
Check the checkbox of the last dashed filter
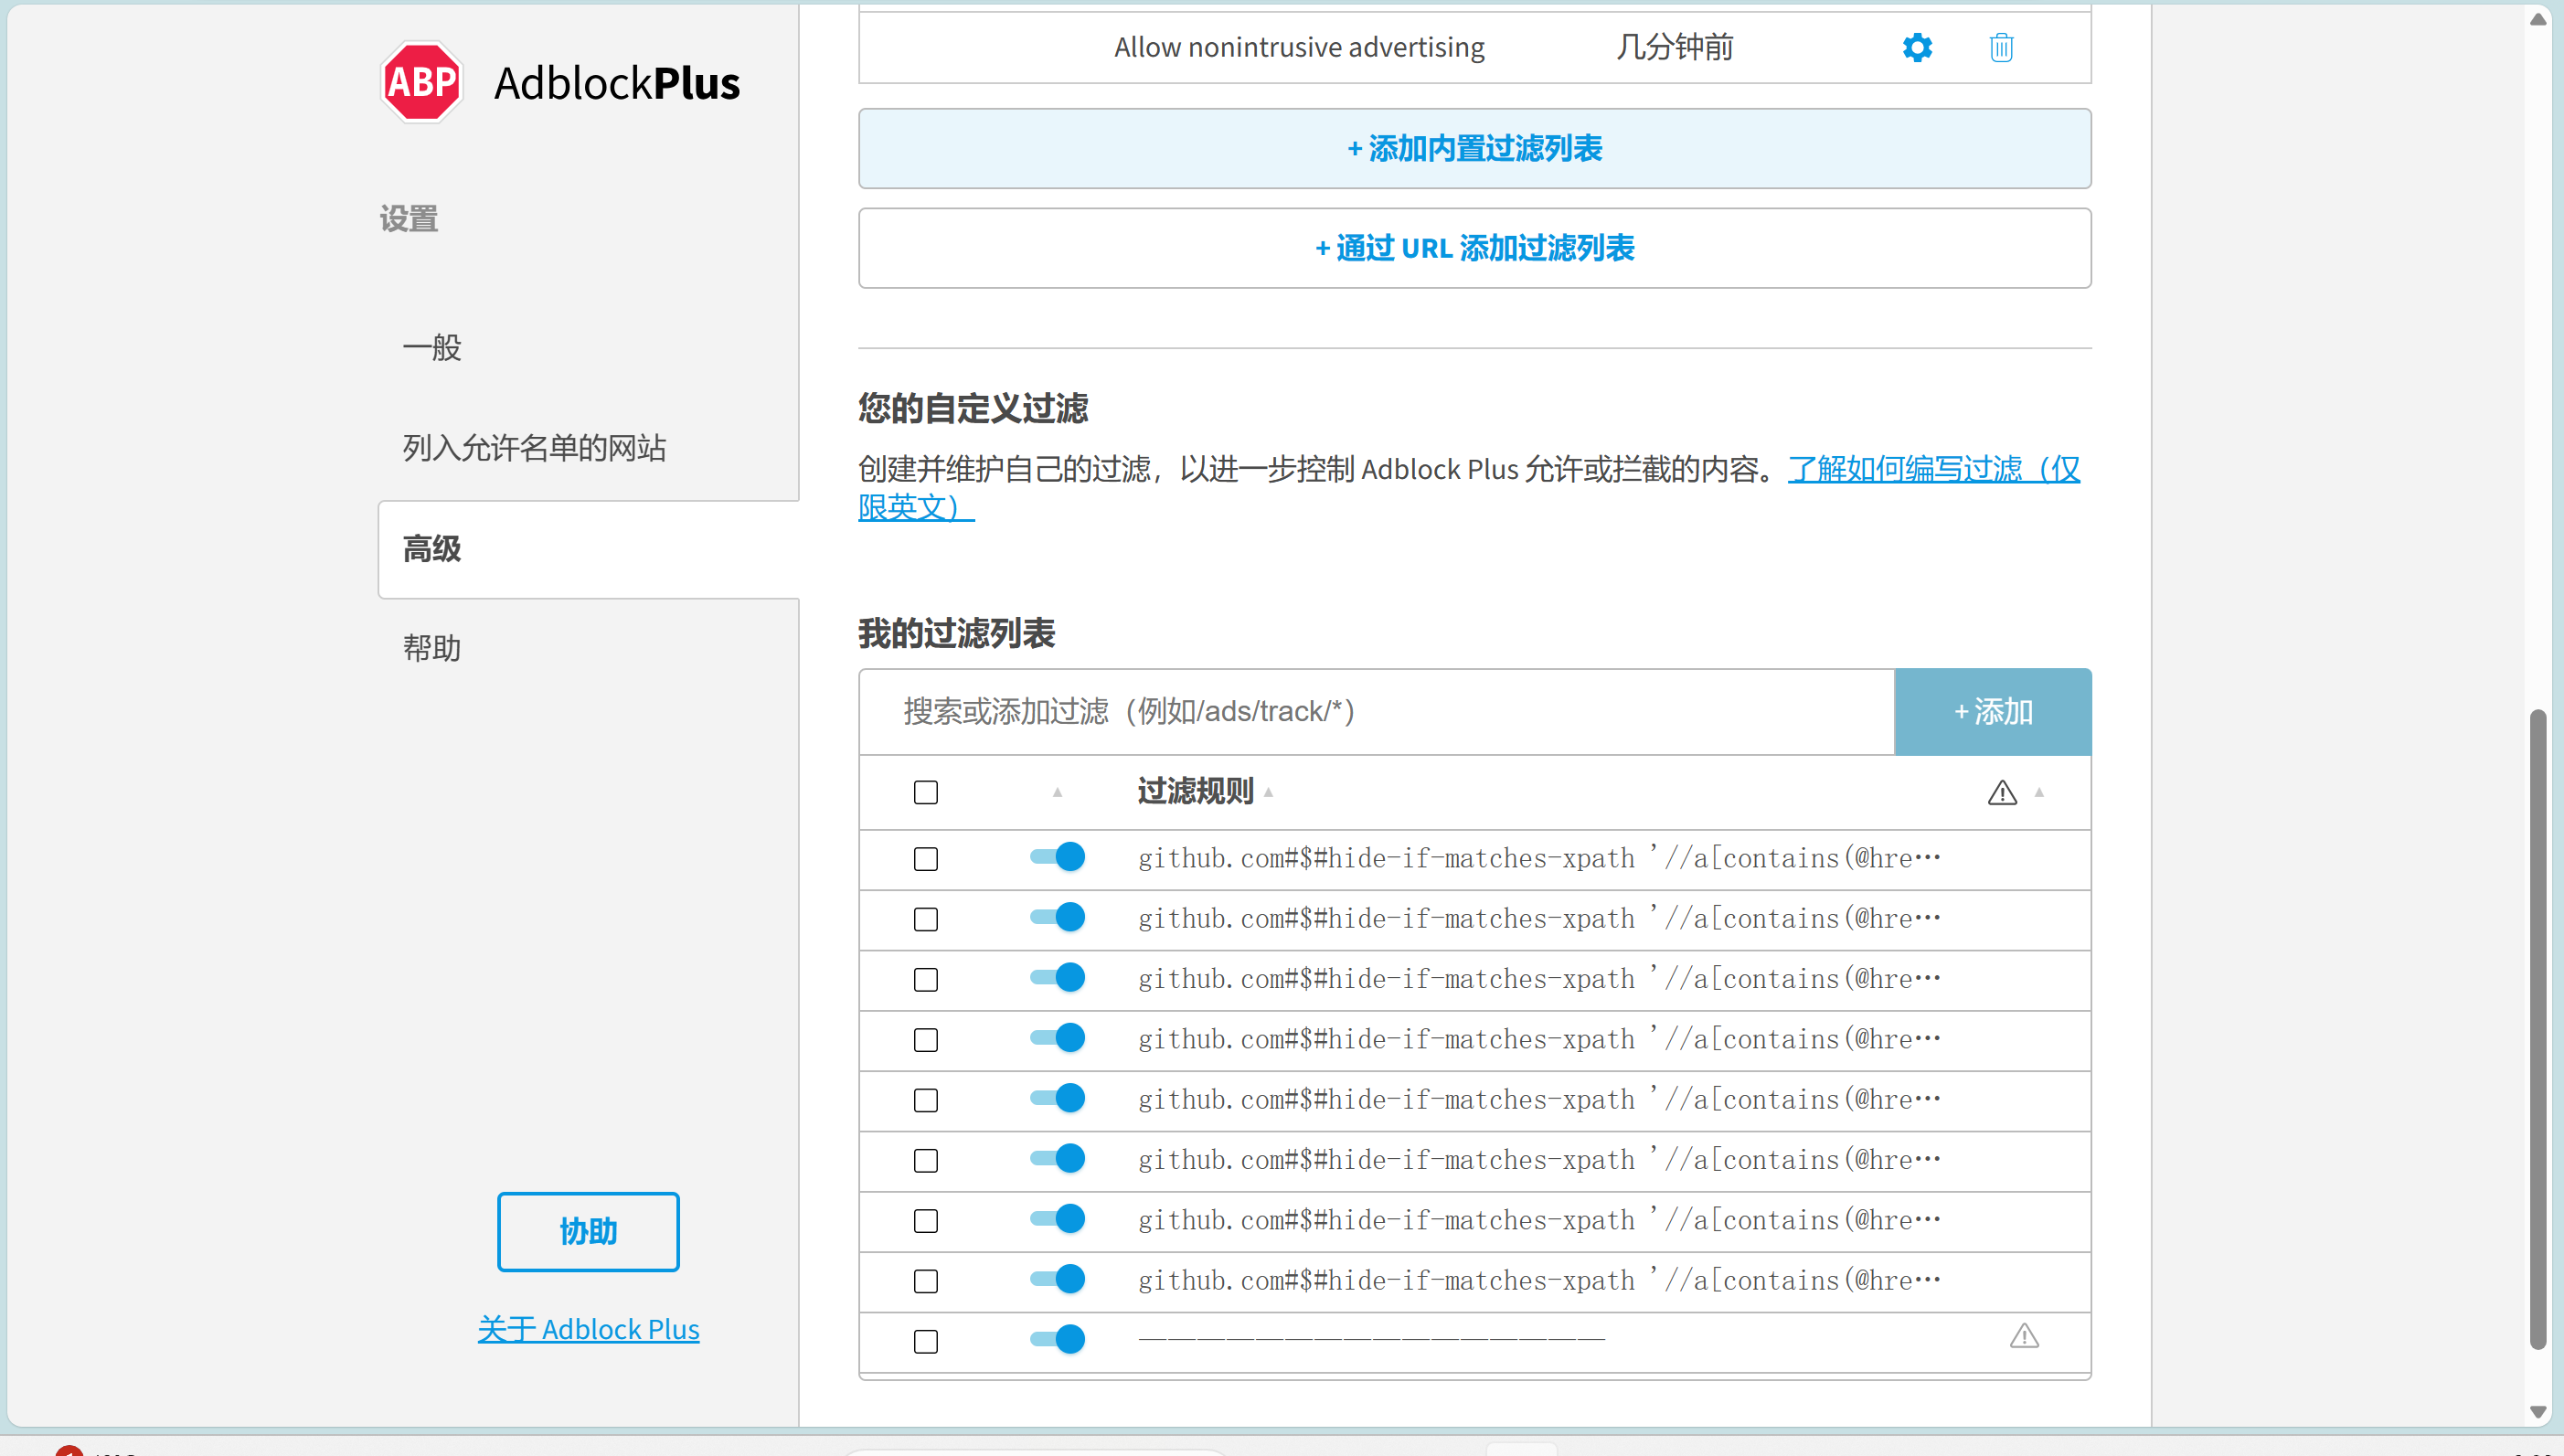pos(925,1341)
